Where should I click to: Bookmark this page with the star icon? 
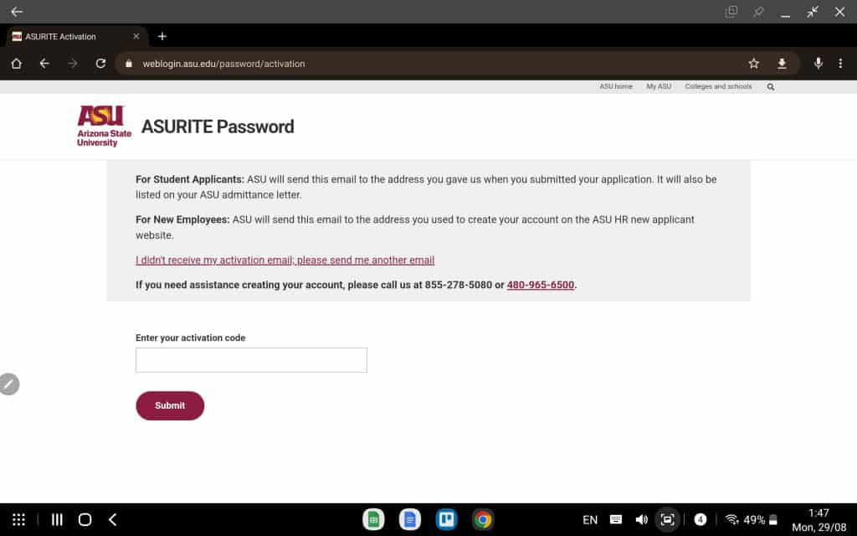click(752, 63)
